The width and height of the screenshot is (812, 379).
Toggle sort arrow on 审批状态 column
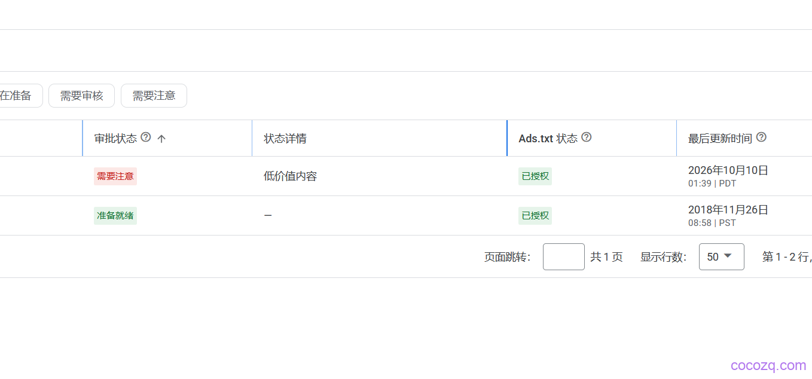[161, 139]
